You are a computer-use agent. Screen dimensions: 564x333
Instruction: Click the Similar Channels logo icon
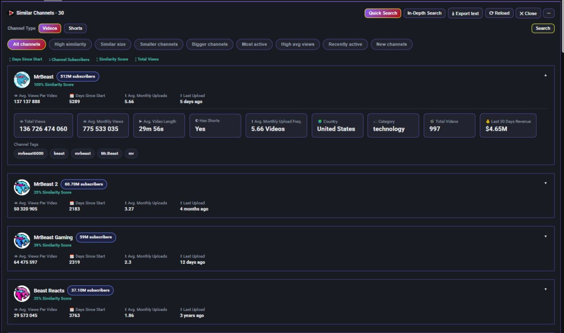point(11,13)
